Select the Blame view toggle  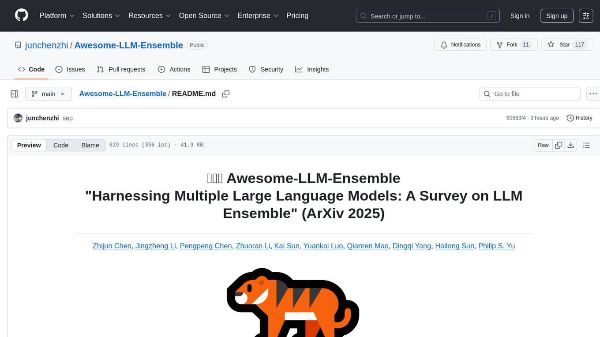pyautogui.click(x=90, y=145)
